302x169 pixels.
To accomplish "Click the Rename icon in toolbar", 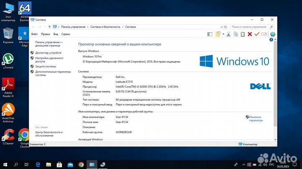I will (264, 34).
